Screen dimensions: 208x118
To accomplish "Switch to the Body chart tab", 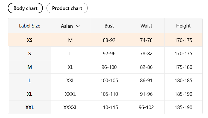I will (25, 8).
